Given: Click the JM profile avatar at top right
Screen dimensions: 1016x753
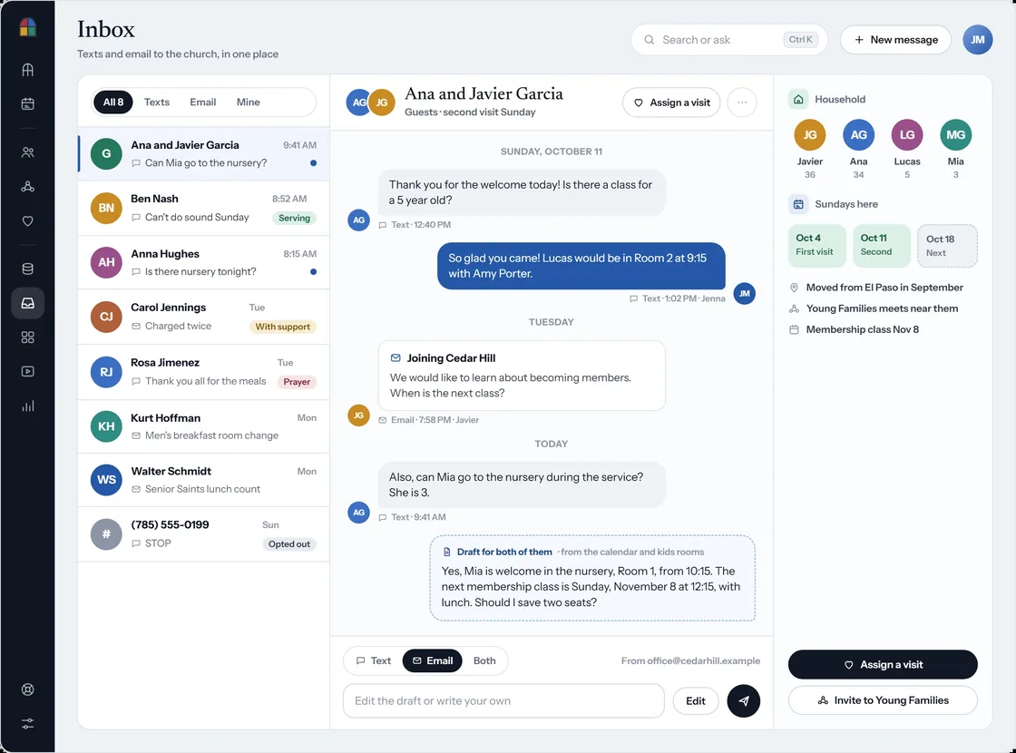Looking at the screenshot, I should click(977, 40).
